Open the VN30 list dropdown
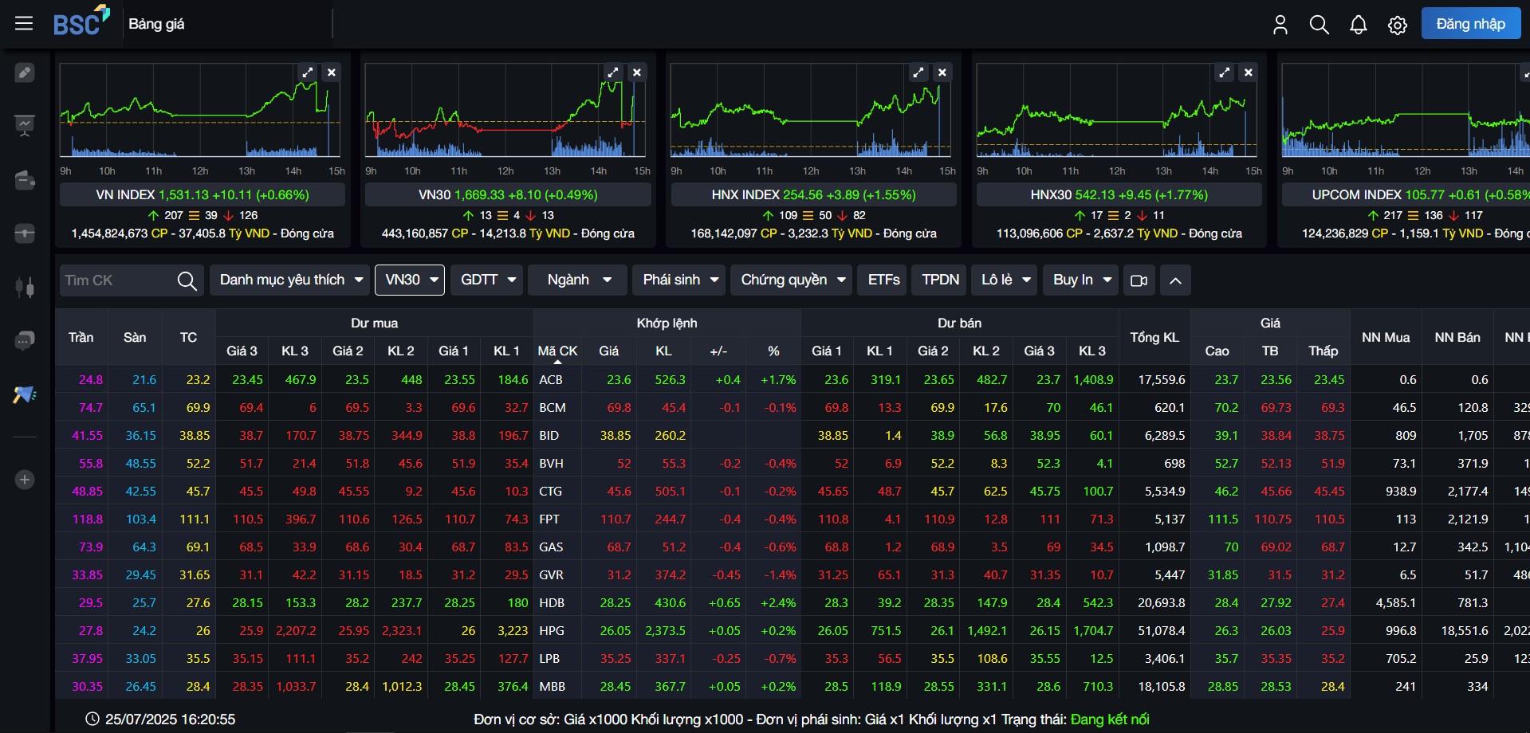The image size is (1530, 733). point(410,280)
